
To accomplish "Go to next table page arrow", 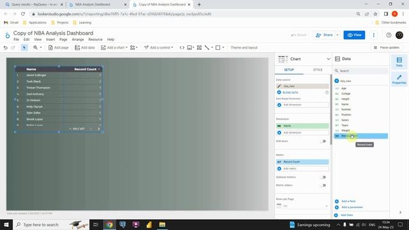I will coord(98,129).
